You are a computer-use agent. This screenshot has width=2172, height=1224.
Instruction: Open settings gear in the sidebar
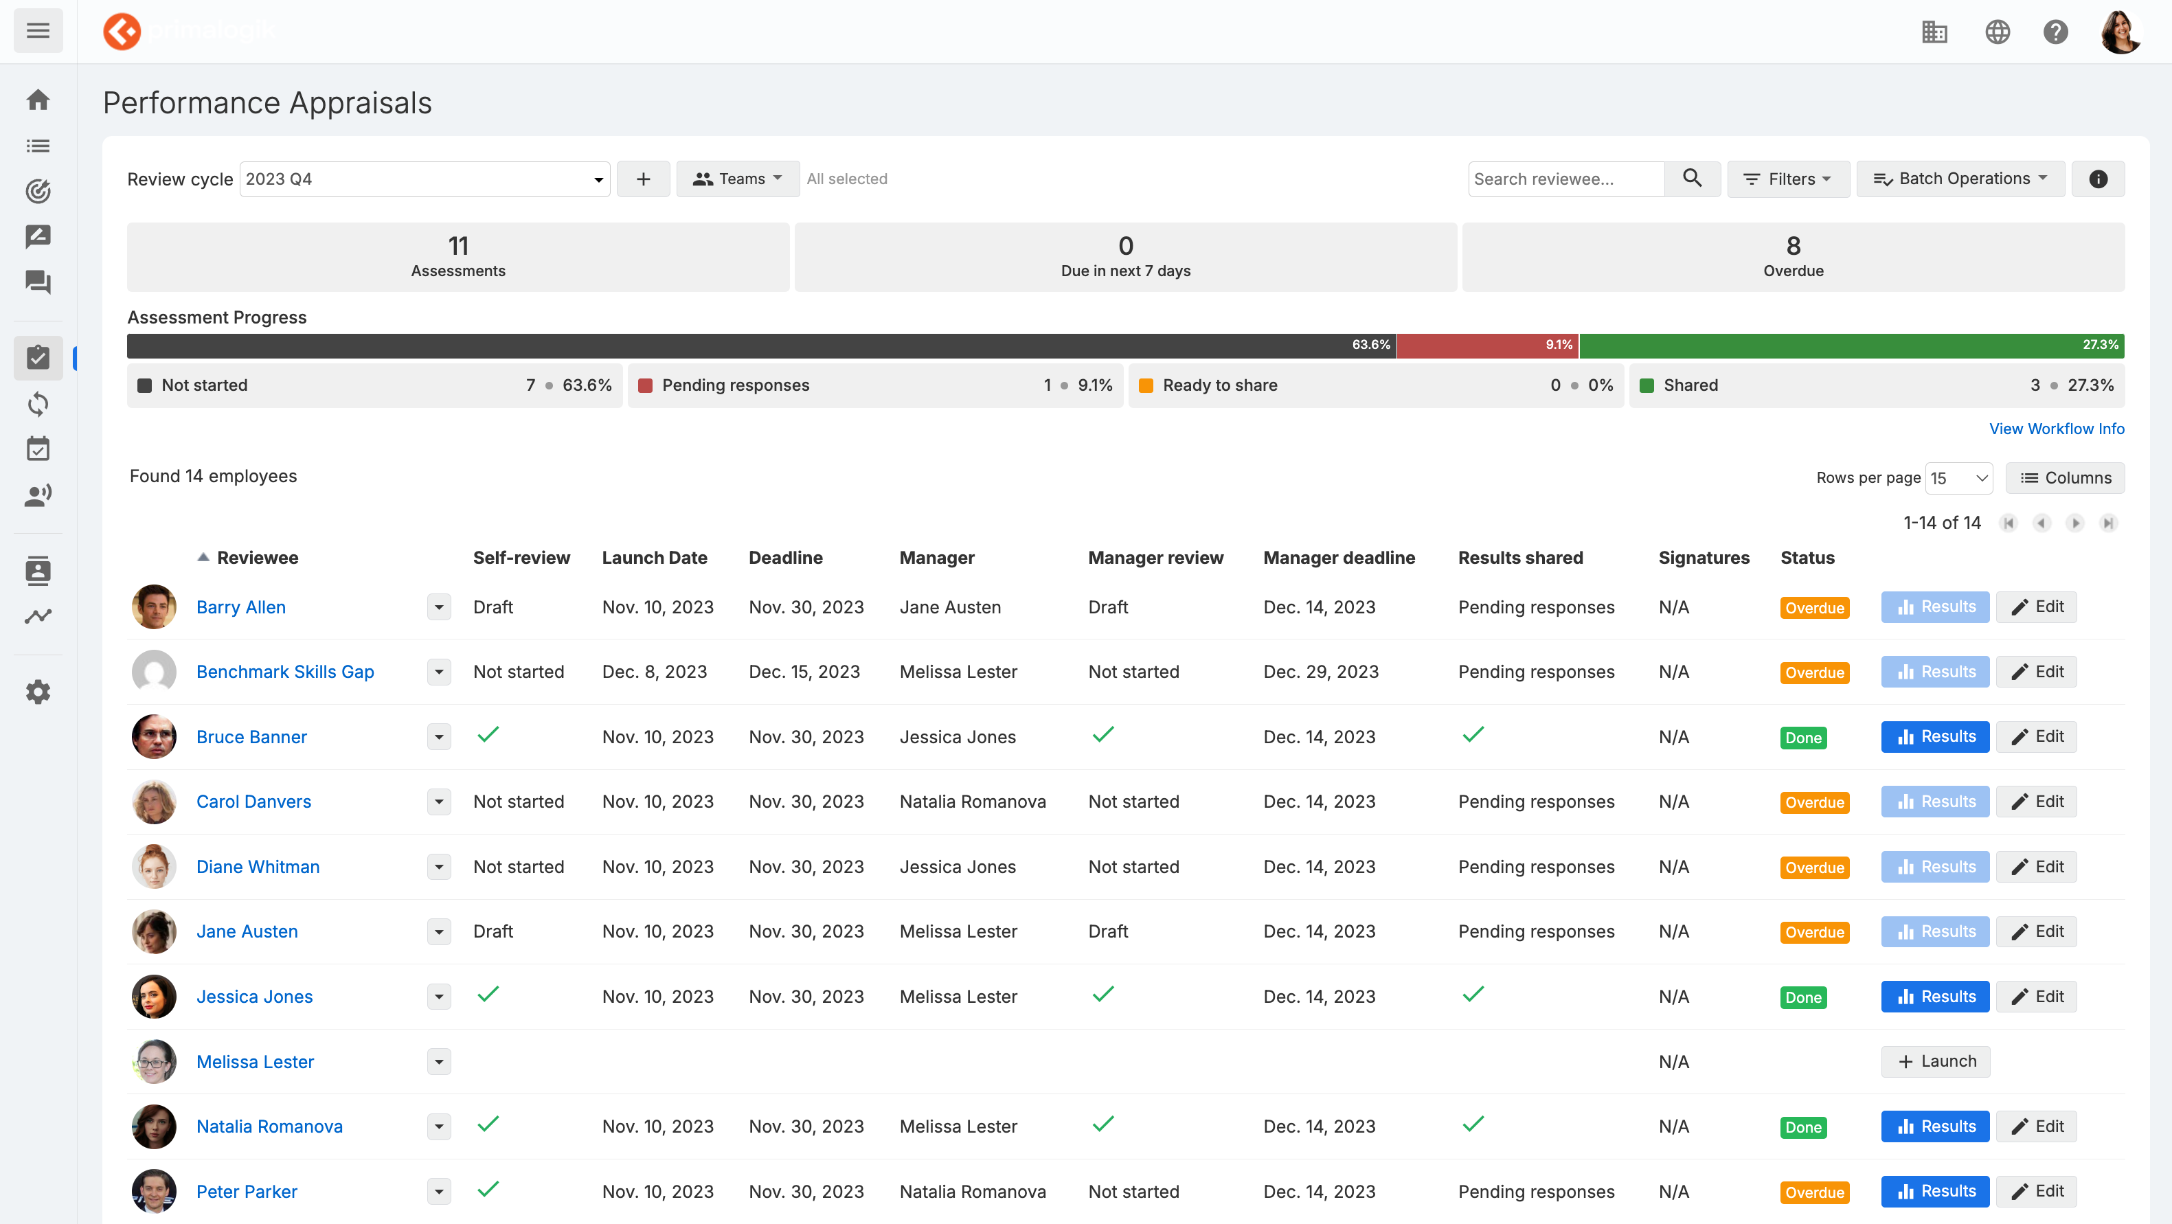(x=38, y=692)
